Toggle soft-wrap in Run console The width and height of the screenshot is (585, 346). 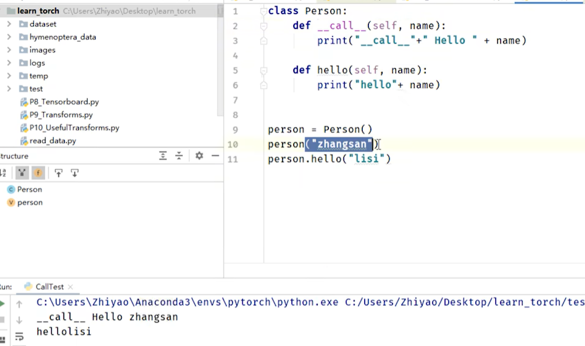pyautogui.click(x=19, y=336)
